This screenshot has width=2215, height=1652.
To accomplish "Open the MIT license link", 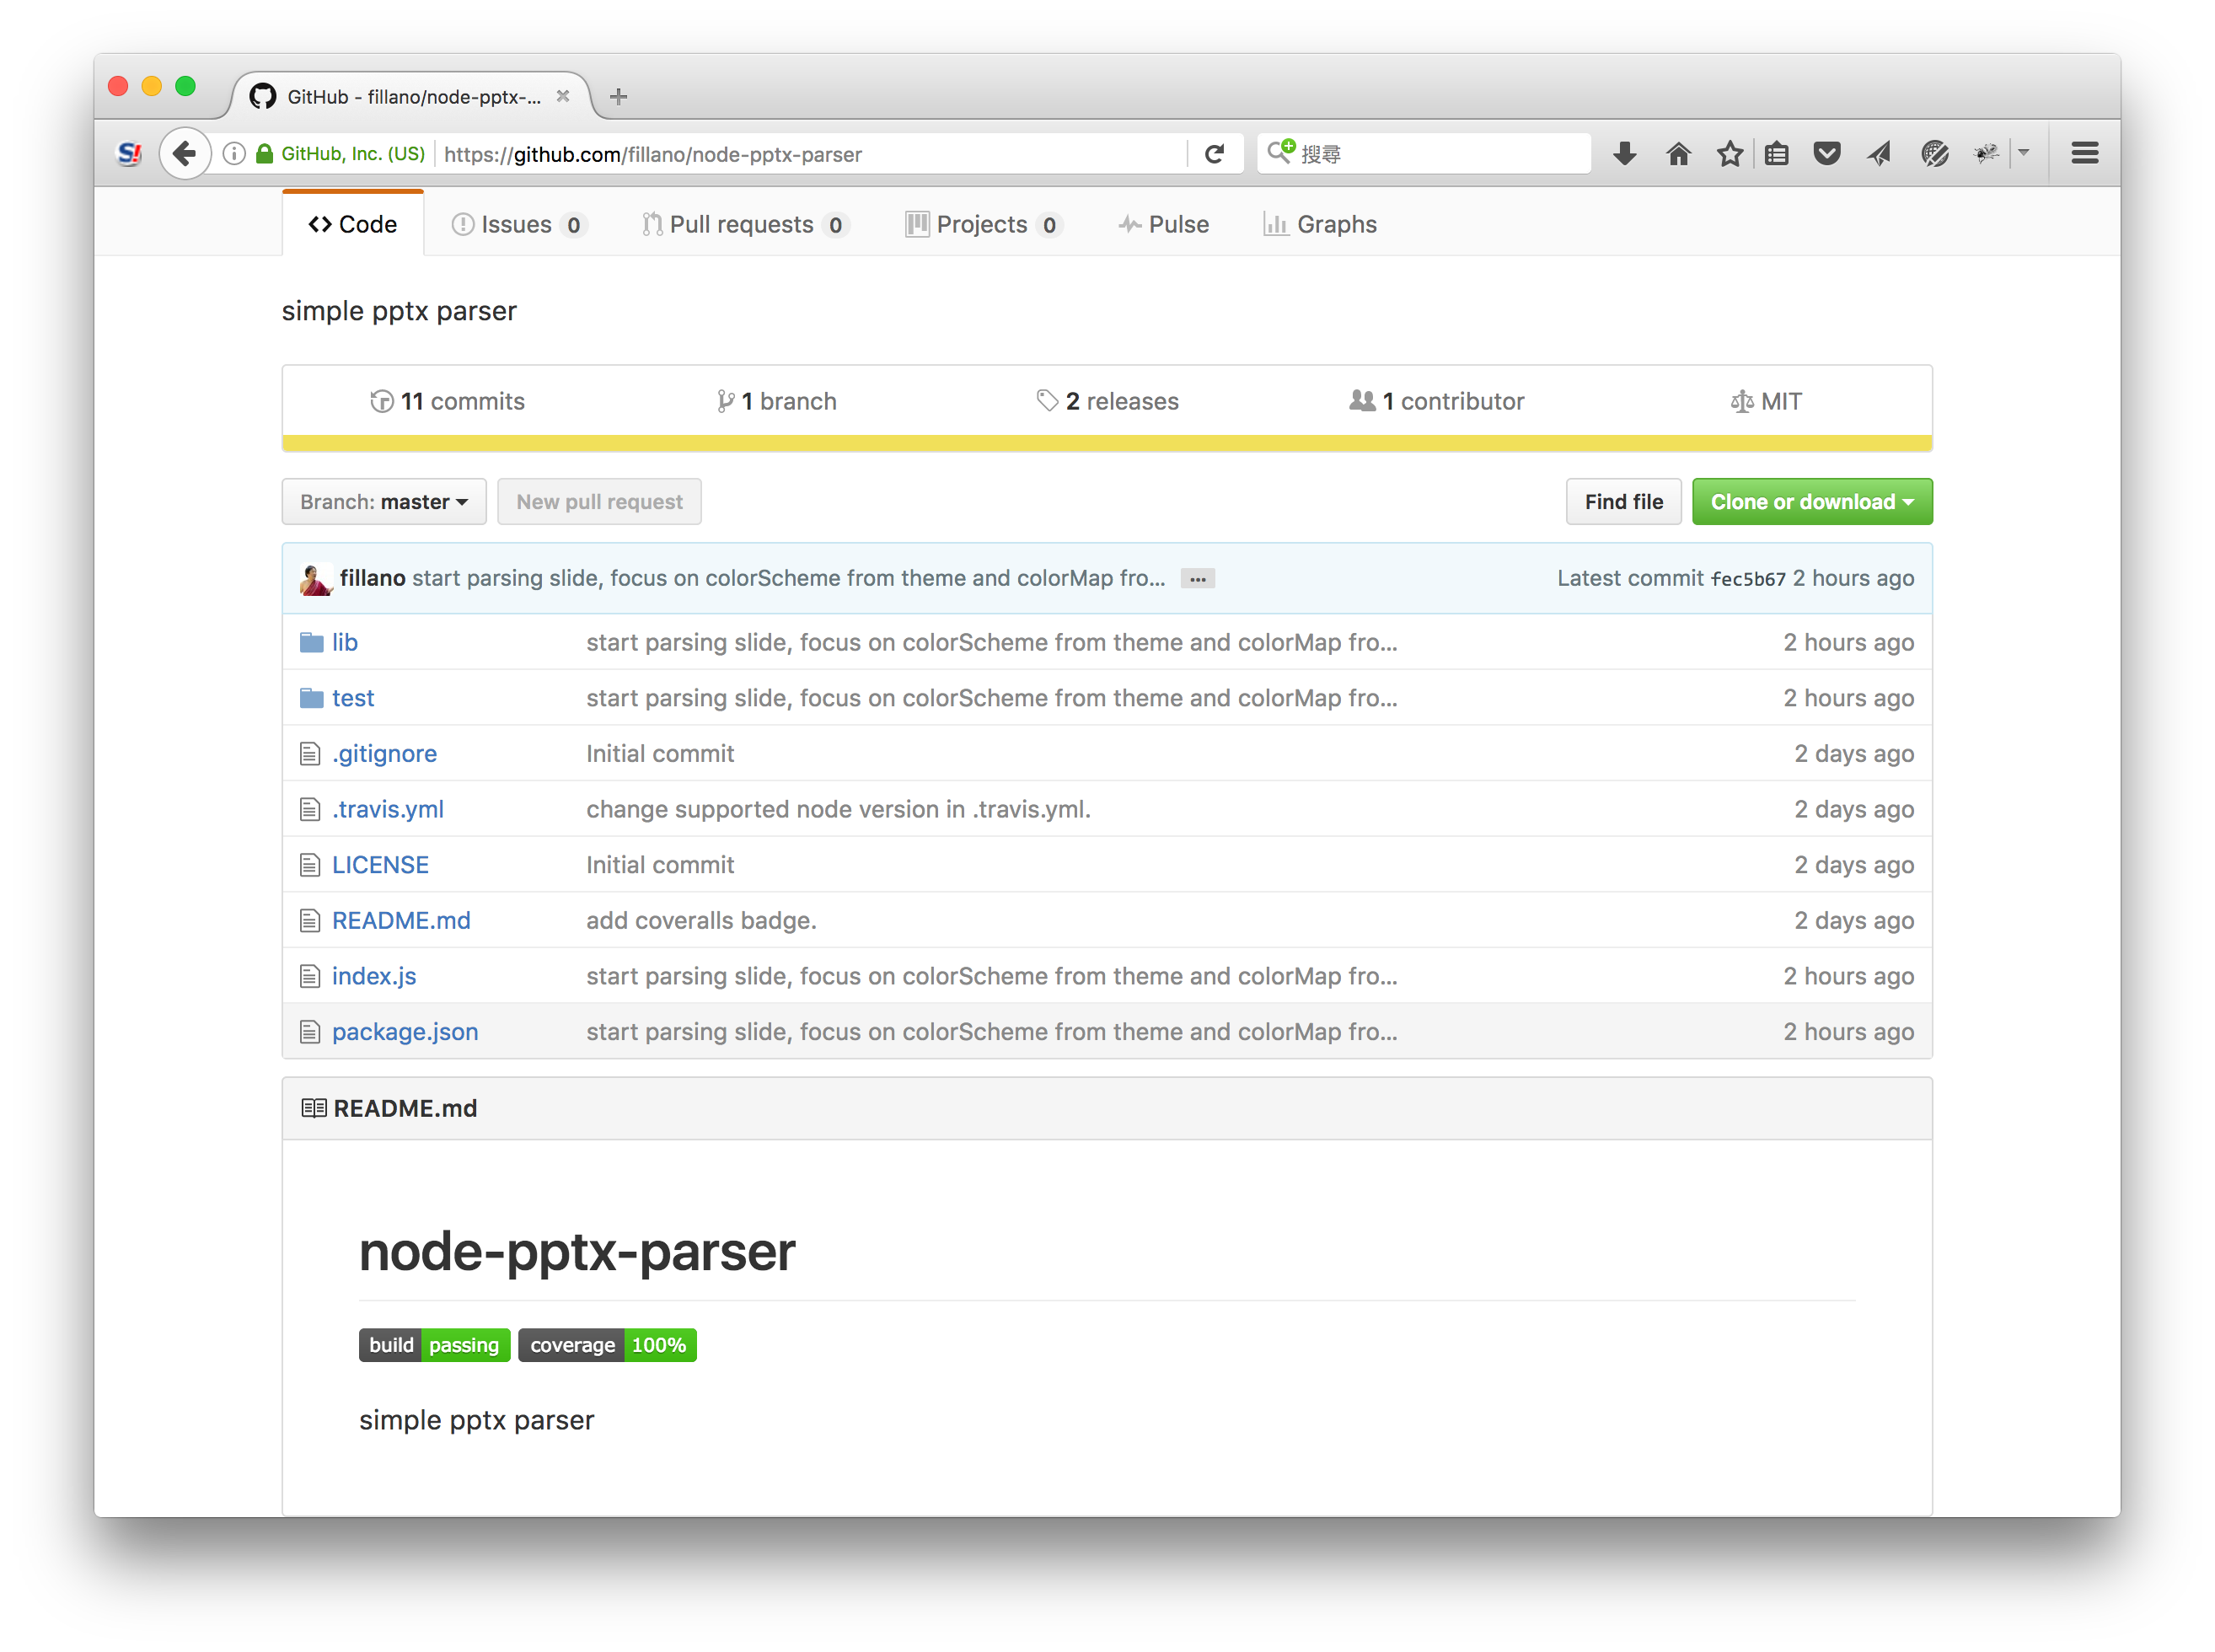I will (x=1765, y=401).
